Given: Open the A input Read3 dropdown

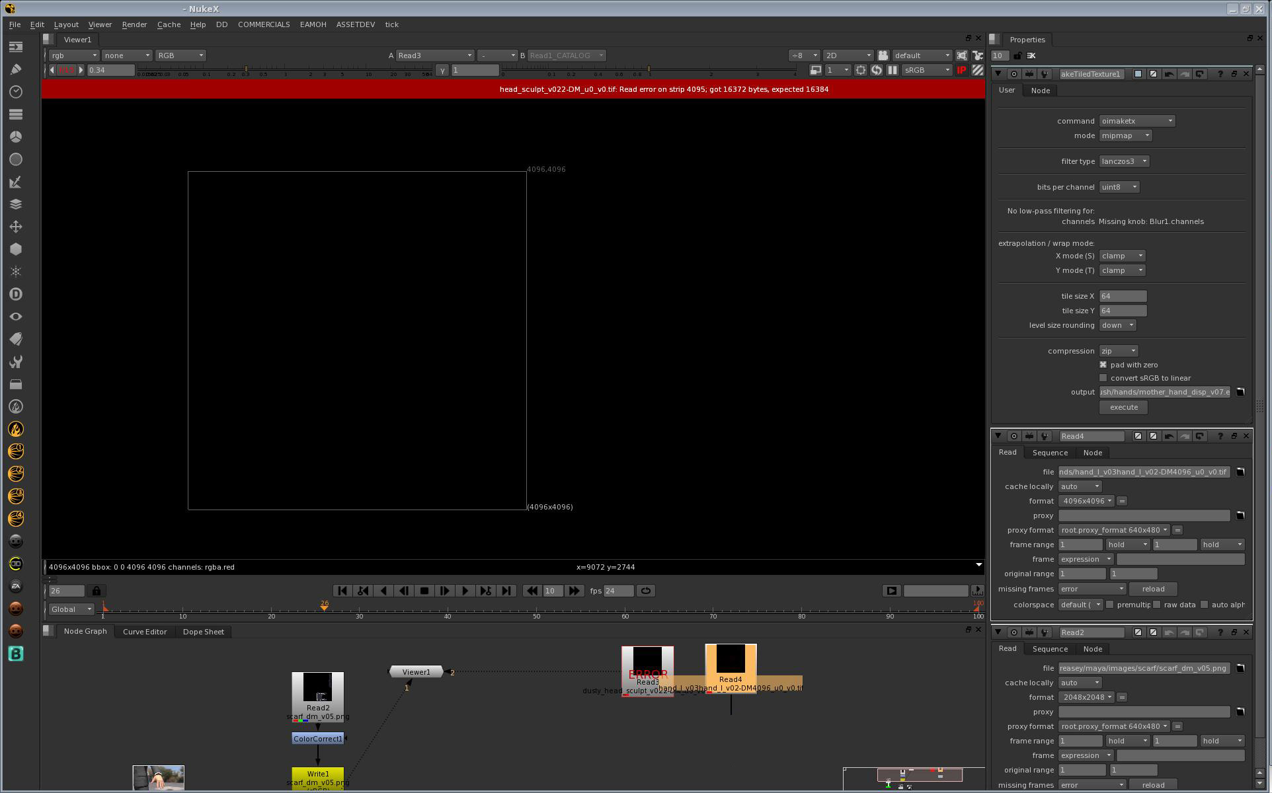Looking at the screenshot, I should coord(435,56).
